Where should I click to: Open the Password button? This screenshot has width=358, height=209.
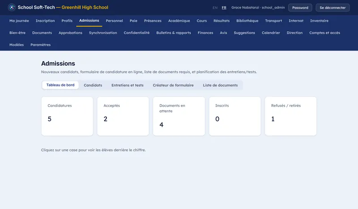pos(300,8)
